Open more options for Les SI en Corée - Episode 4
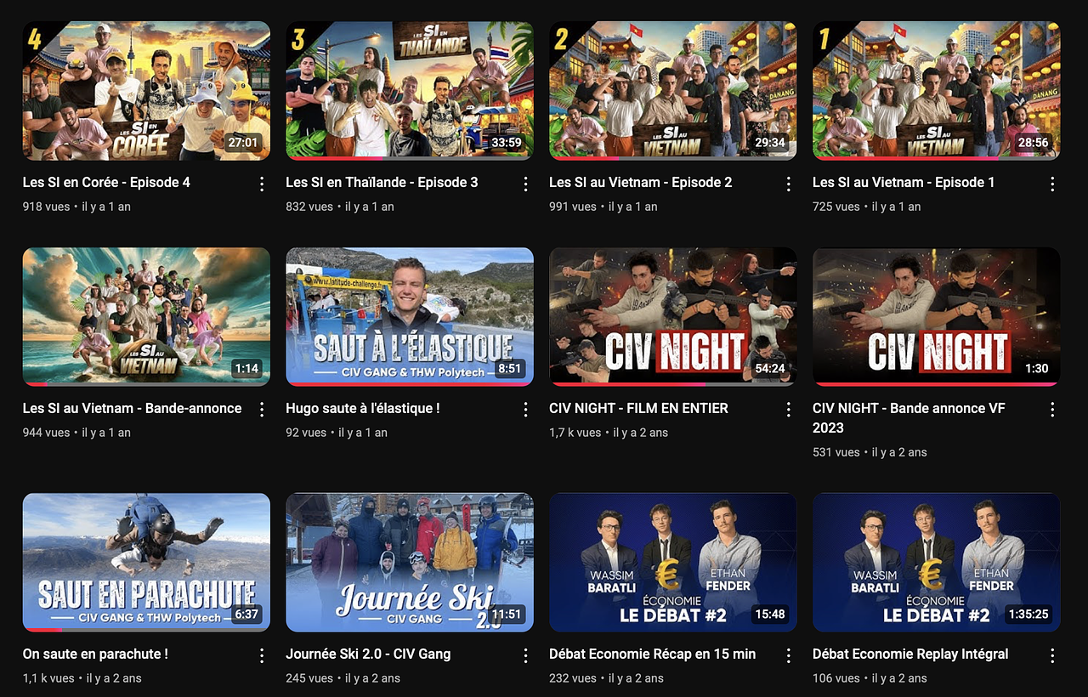Viewport: 1088px width, 697px height. pos(262,184)
